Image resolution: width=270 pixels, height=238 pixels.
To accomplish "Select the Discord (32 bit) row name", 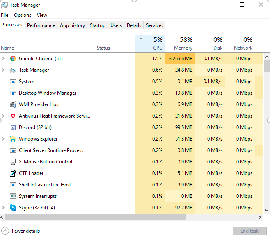I will 35,127.
